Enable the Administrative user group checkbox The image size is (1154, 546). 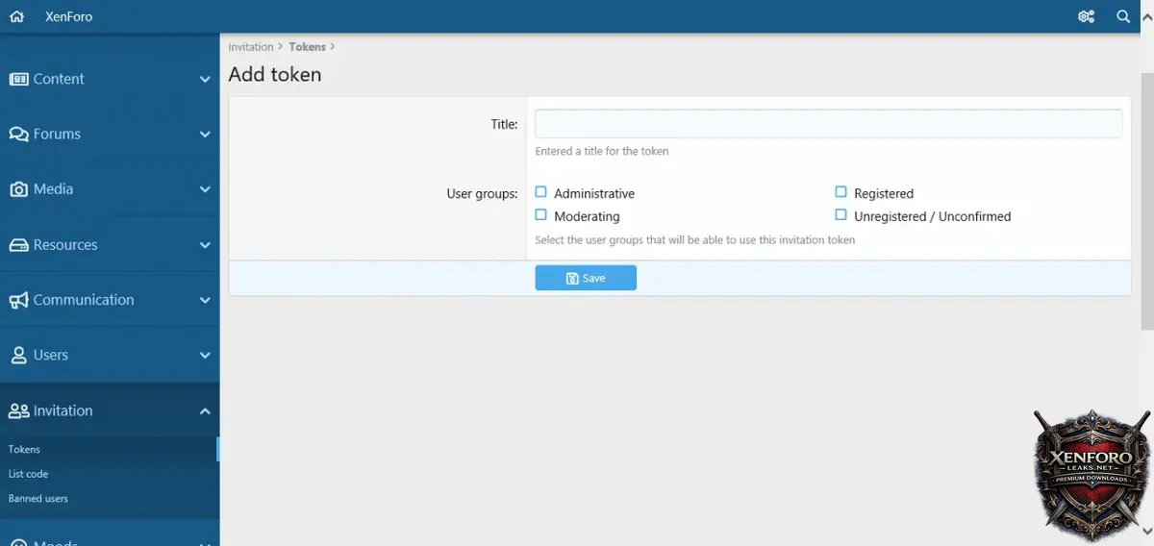(x=541, y=192)
